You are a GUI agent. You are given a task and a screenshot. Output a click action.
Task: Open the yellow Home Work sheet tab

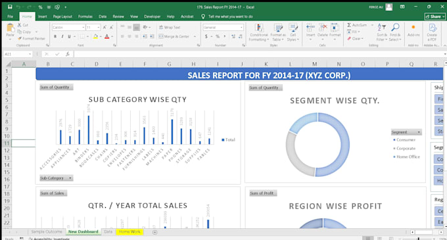point(129,231)
